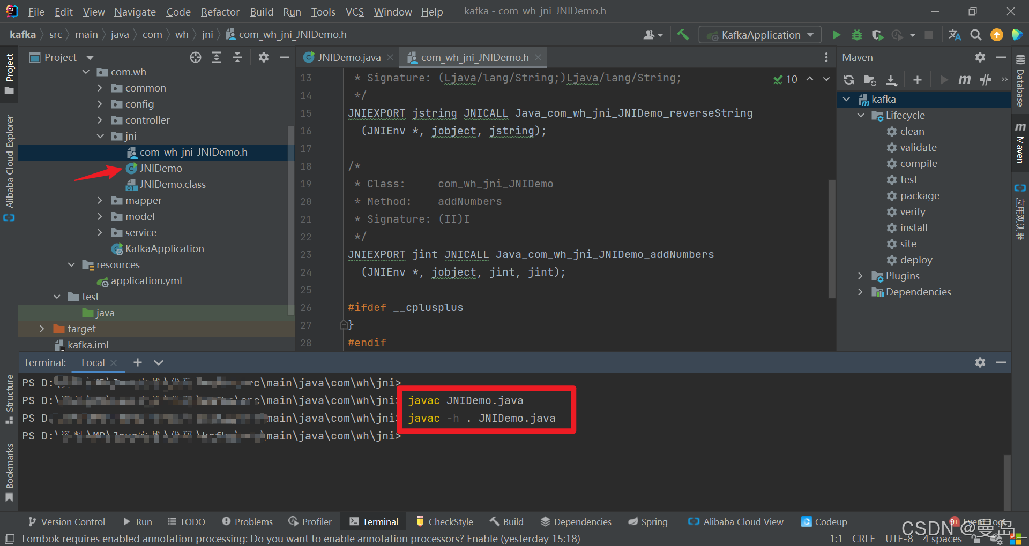Open editor tabs more options menu
The image size is (1029, 546).
coord(826,57)
